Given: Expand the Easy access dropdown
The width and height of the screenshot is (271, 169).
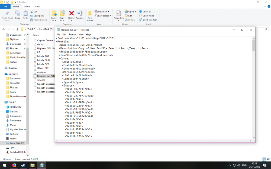Looking at the screenshot, I should point(103,16).
